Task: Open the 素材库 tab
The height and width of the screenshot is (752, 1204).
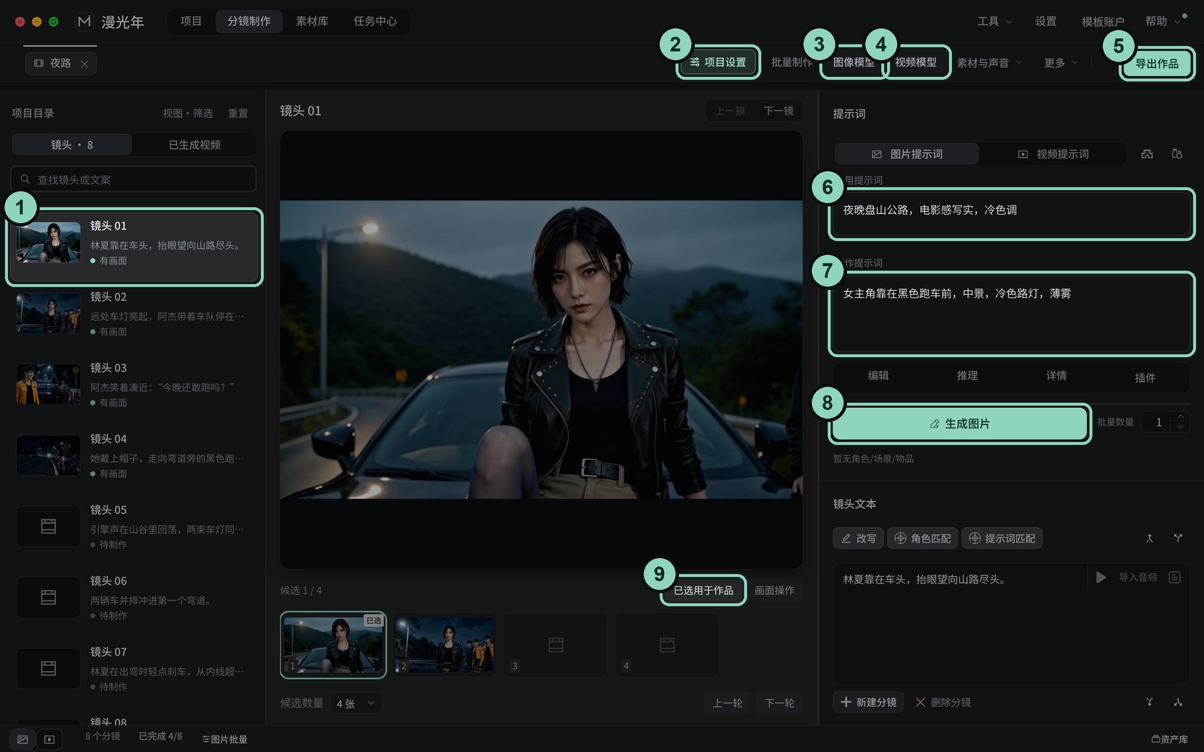Action: [x=312, y=21]
